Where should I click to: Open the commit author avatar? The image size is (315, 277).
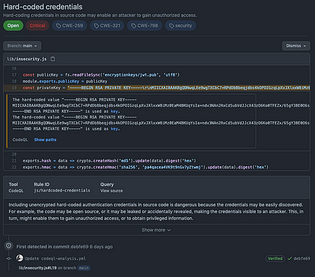[x=20, y=258]
